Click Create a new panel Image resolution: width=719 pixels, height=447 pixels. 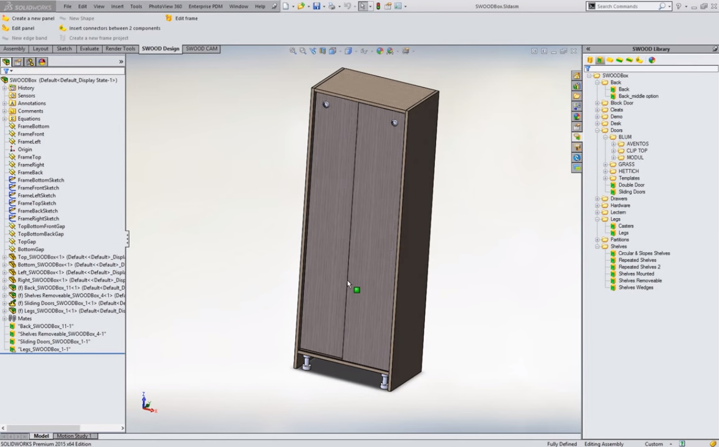coord(32,18)
